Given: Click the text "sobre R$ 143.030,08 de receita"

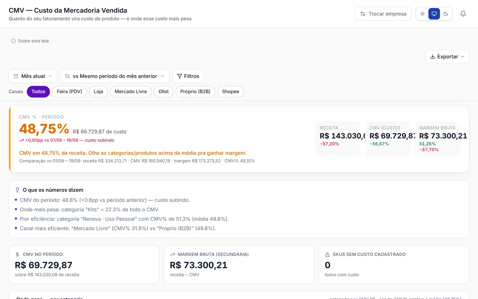Looking at the screenshot, I should pyautogui.click(x=47, y=275).
